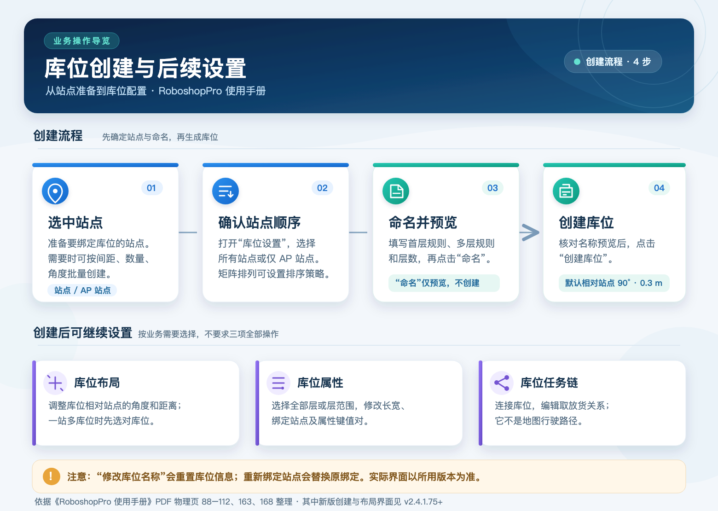This screenshot has height=511, width=718.
Task: Click the 业务操作导览 badge
Action: [x=81, y=41]
